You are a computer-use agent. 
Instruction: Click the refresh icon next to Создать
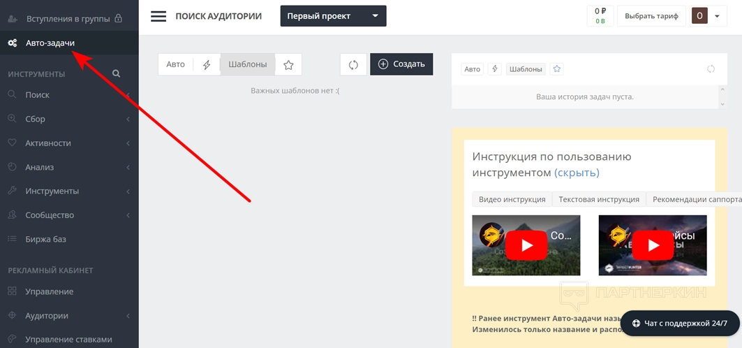click(353, 64)
